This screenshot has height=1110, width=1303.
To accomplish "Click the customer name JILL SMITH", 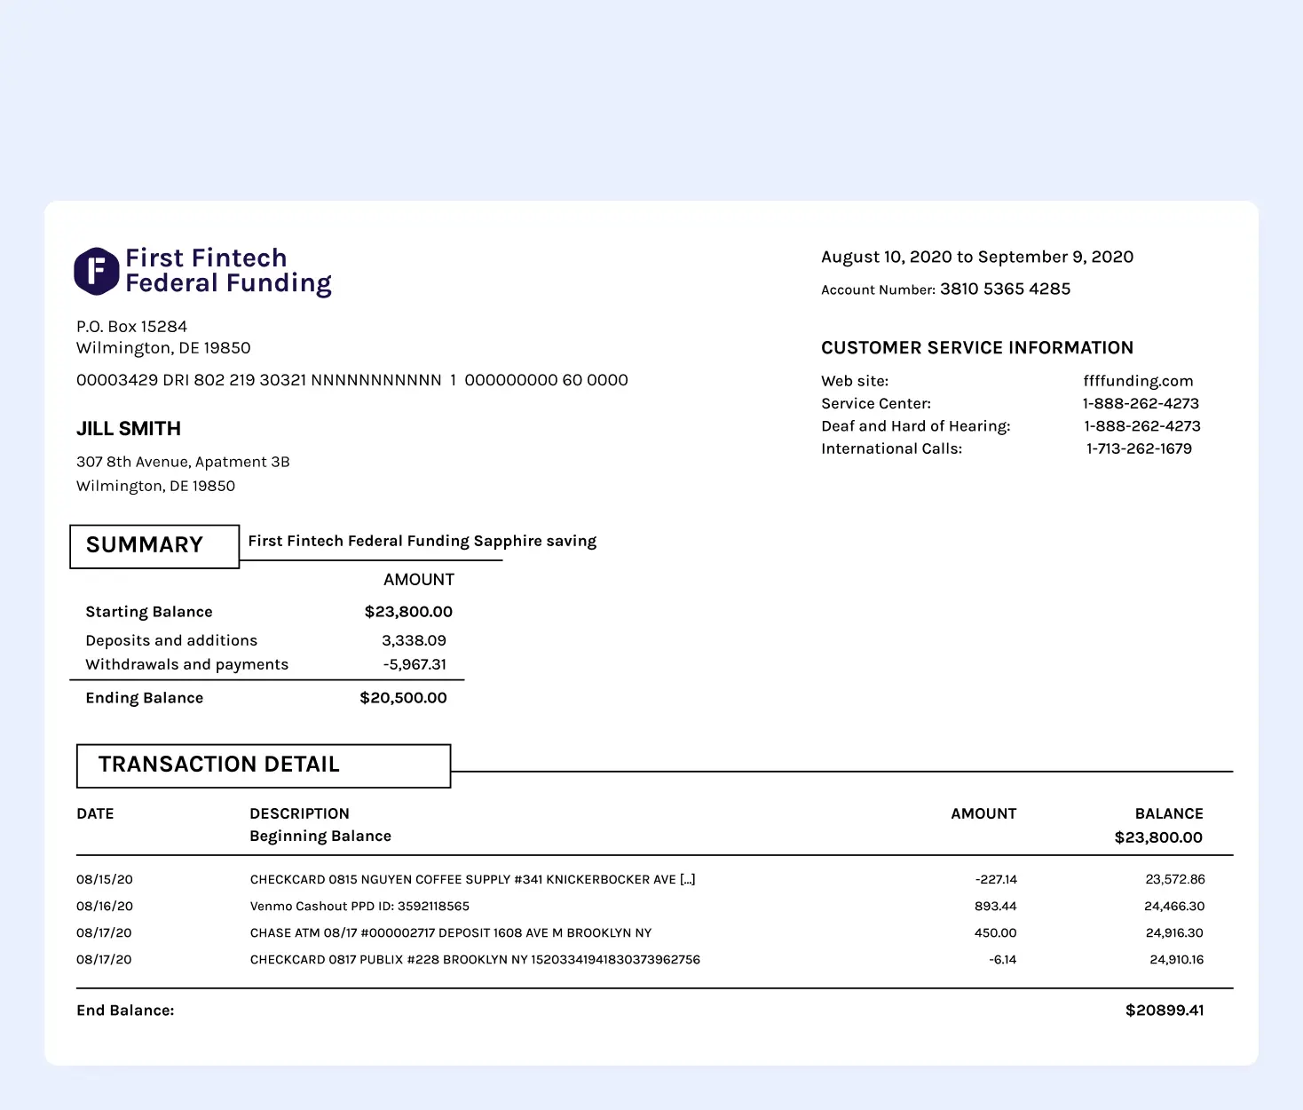I will [x=129, y=429].
